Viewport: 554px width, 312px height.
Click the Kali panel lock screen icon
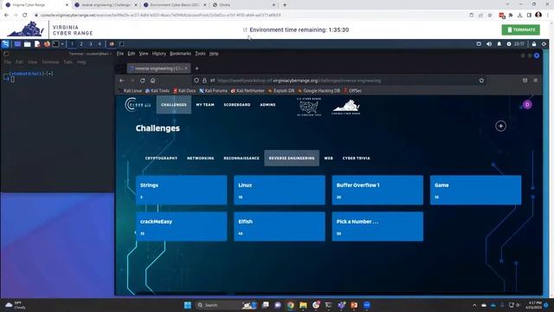point(534,44)
